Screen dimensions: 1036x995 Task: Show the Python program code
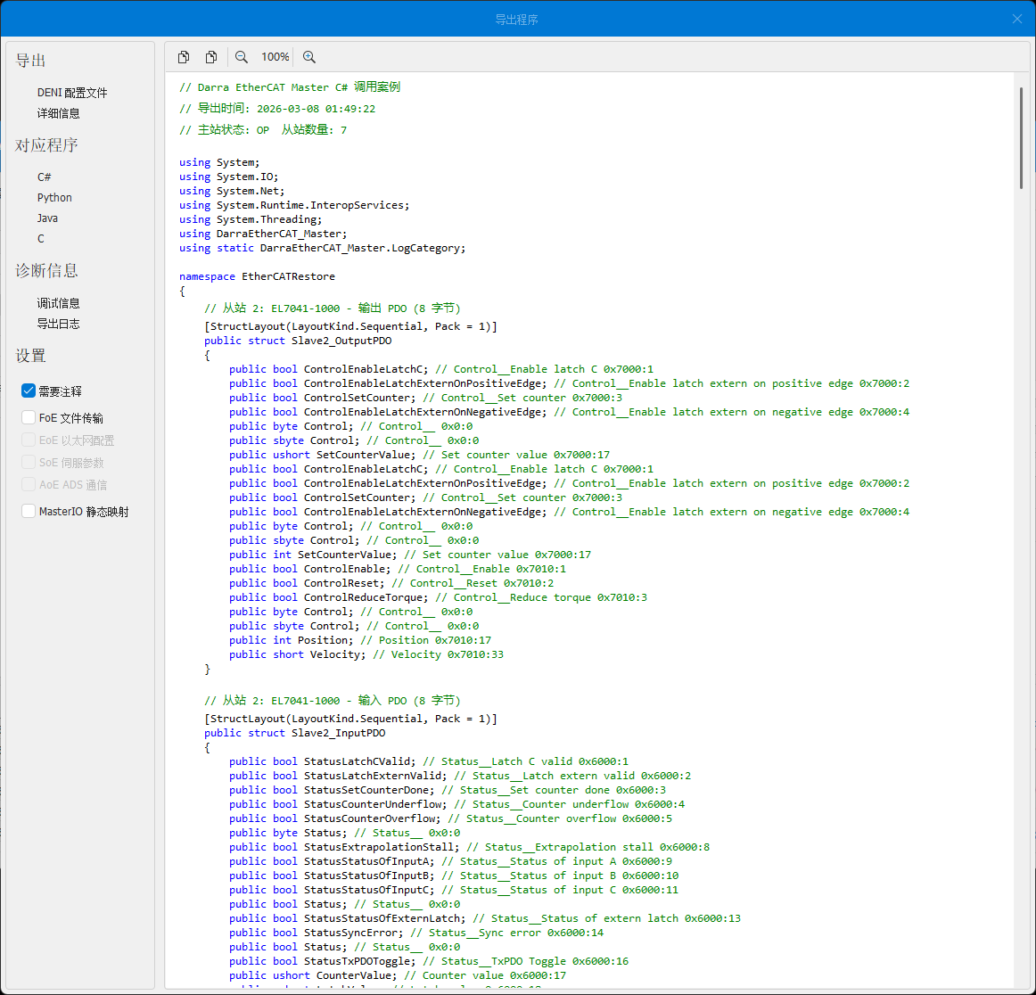pos(54,197)
